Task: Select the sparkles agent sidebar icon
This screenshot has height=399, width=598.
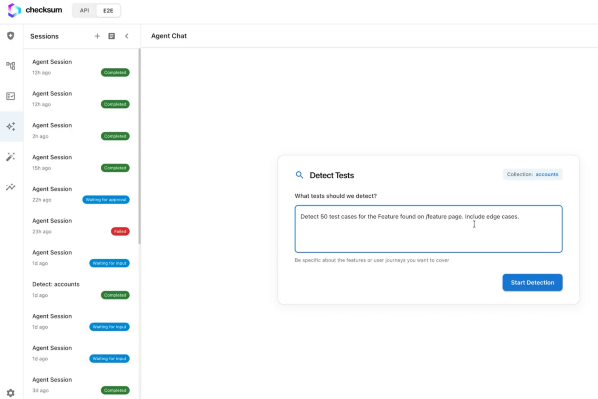Action: point(11,127)
